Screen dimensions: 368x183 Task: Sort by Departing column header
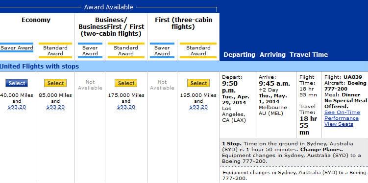click(239, 55)
